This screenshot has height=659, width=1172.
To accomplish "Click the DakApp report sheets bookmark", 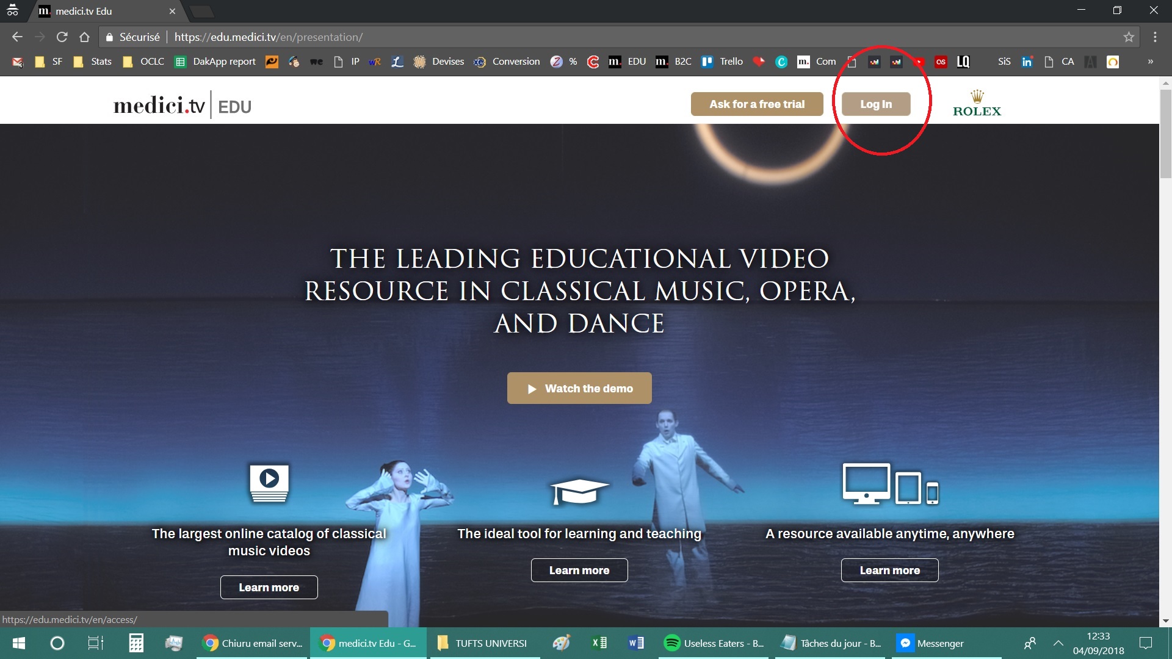I will click(x=215, y=62).
